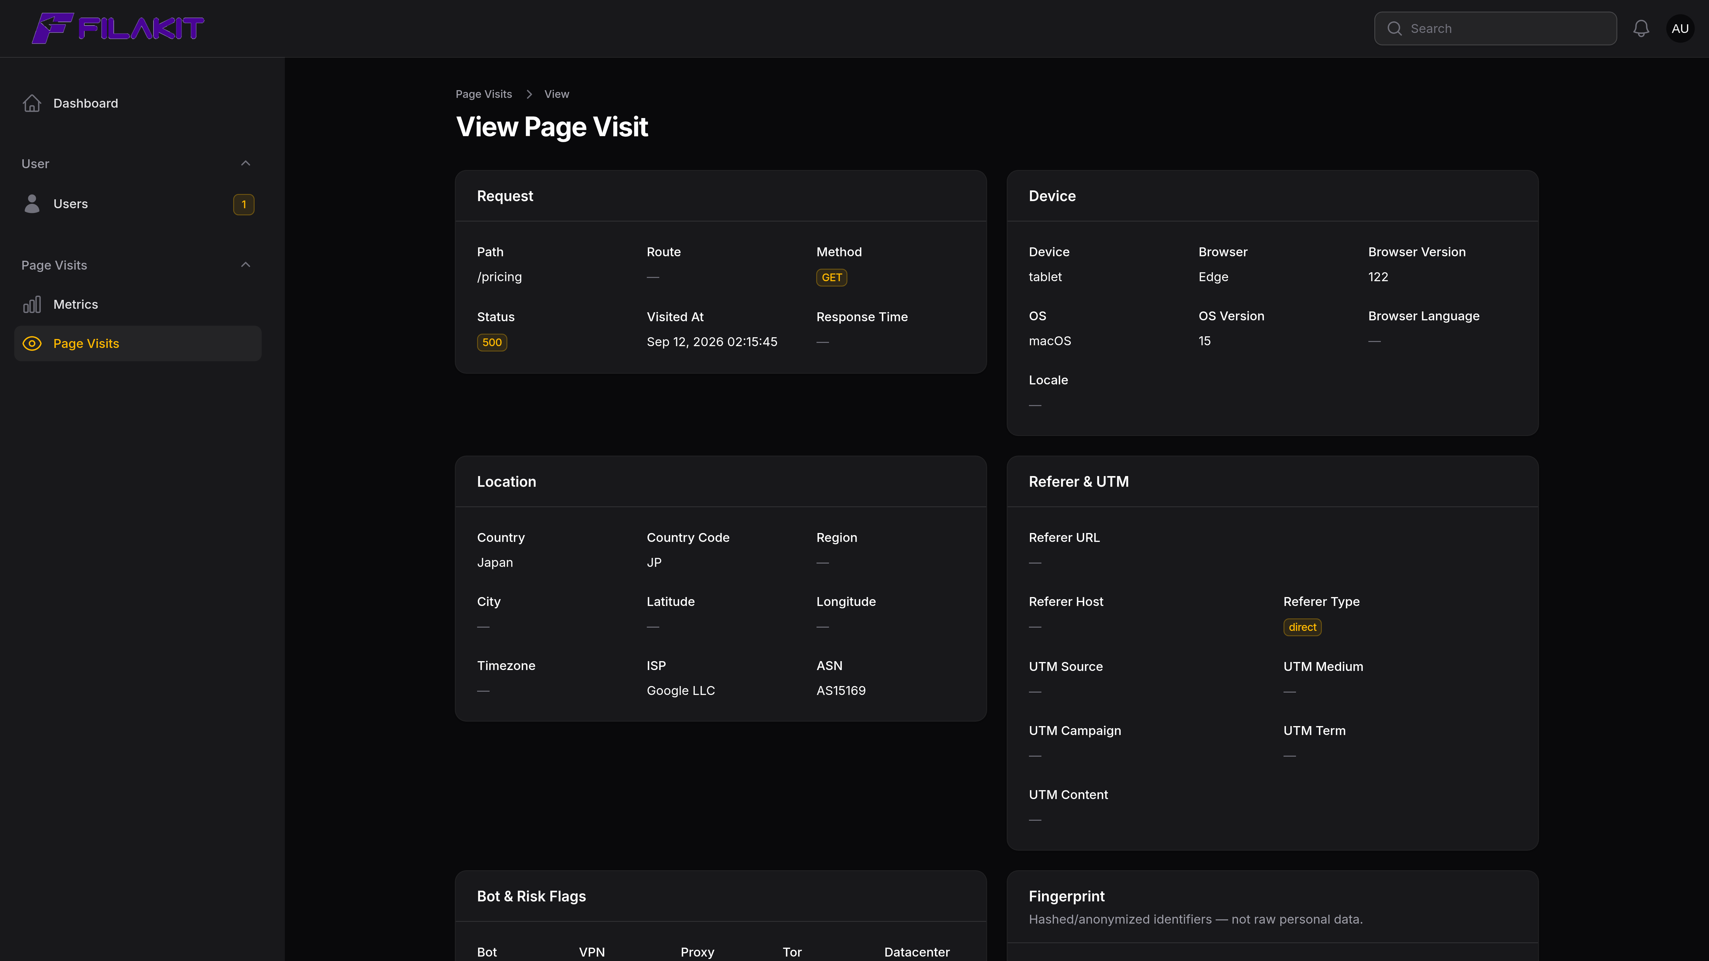Click the Users person icon
The width and height of the screenshot is (1709, 961).
click(x=32, y=203)
